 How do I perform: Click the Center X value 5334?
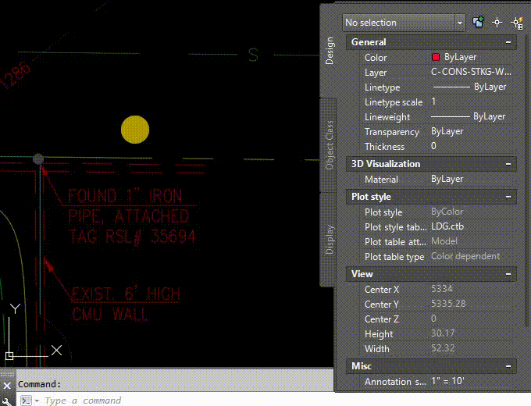442,289
